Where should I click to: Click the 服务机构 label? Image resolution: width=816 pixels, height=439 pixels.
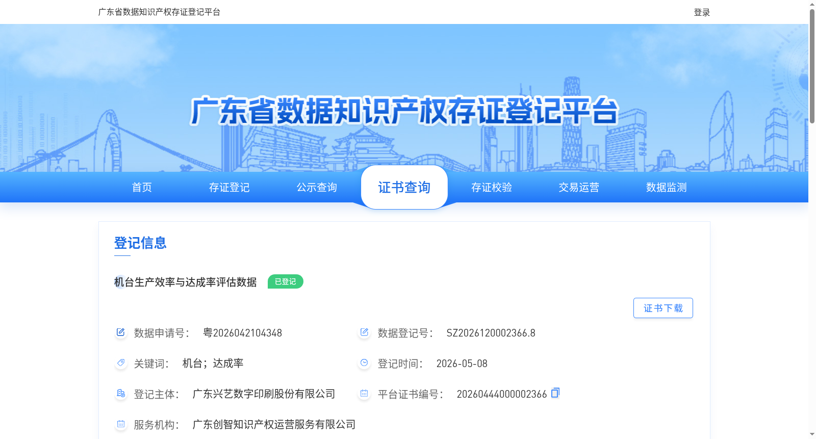tap(157, 425)
